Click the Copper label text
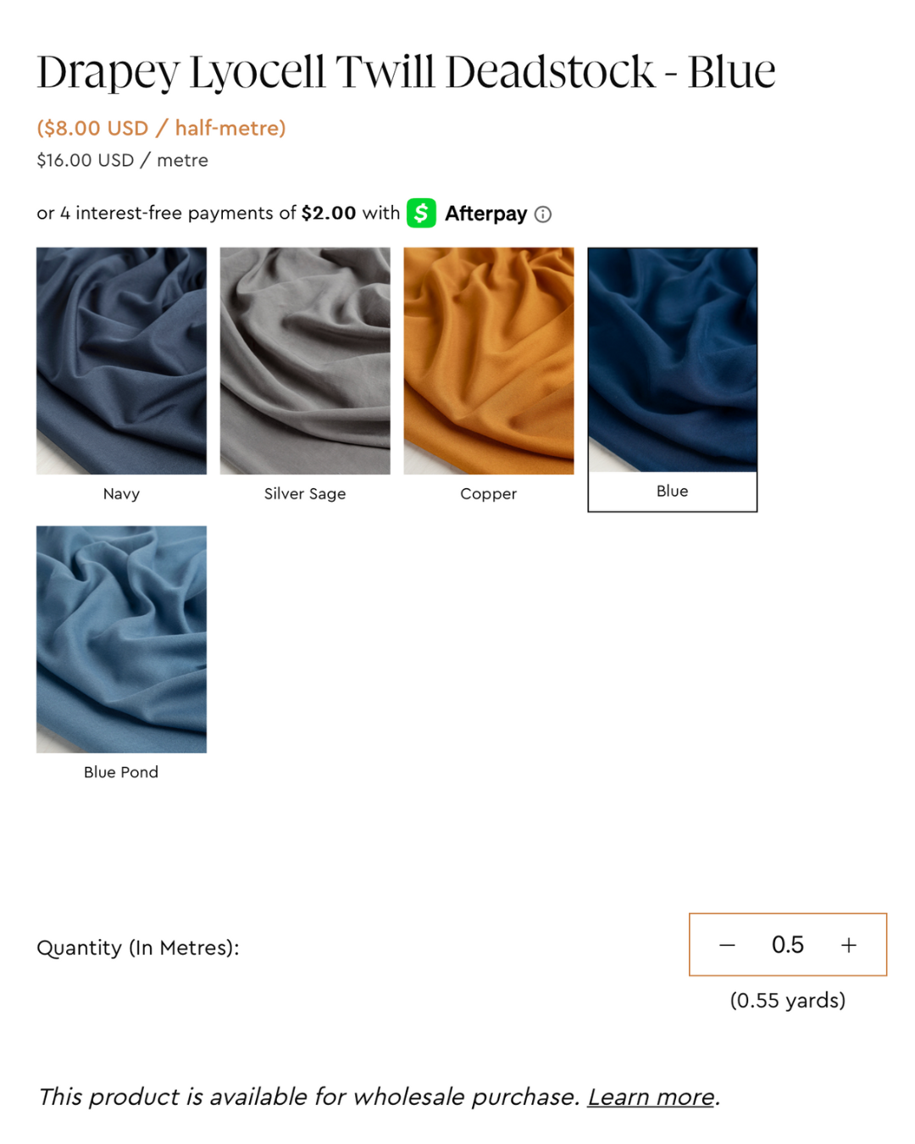The image size is (915, 1144). (x=489, y=494)
